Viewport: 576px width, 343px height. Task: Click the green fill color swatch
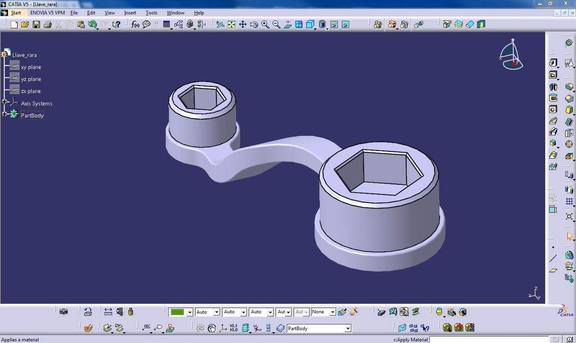point(177,312)
